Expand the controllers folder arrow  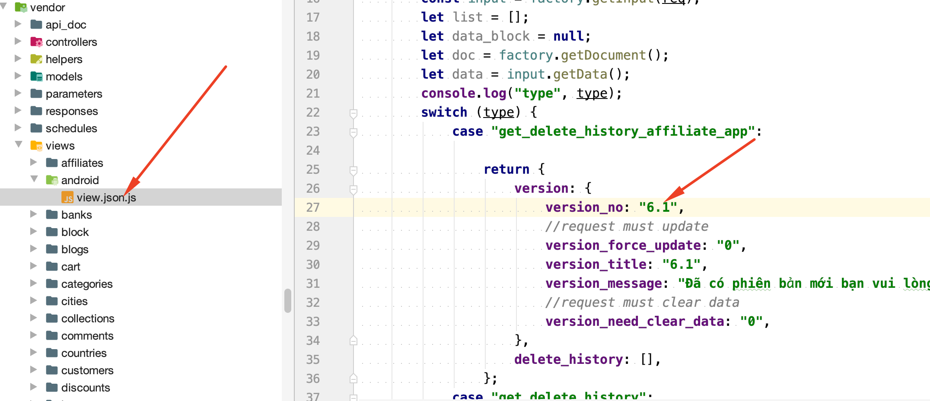pos(18,41)
